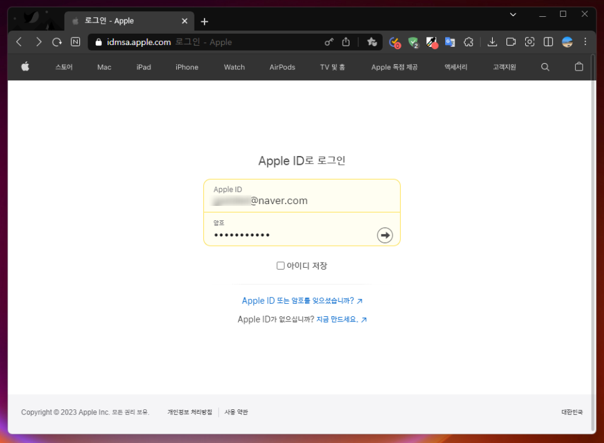The height and width of the screenshot is (443, 604).
Task: Open the browser profile avatar
Action: 567,42
